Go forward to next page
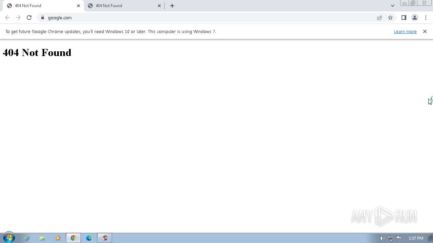 pyautogui.click(x=18, y=18)
